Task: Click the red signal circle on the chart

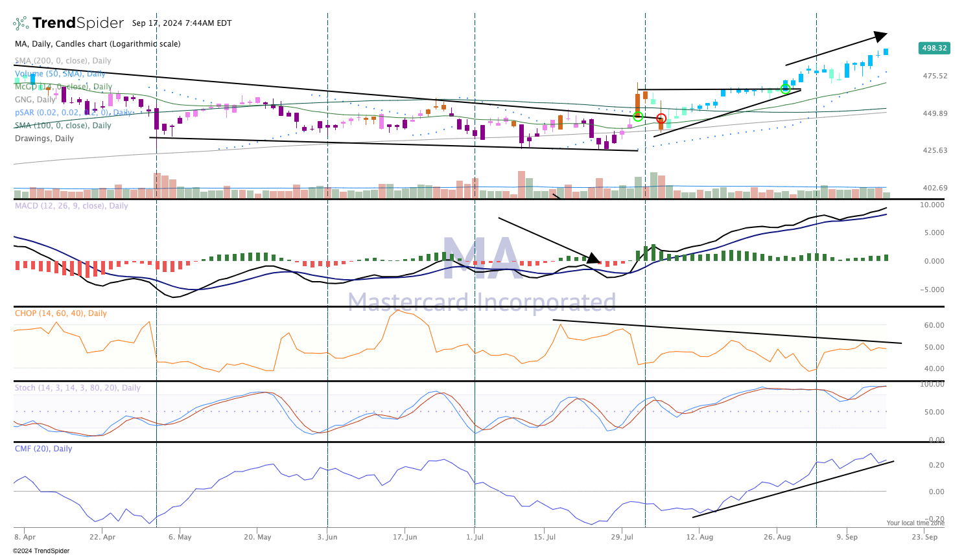Action: tap(661, 119)
